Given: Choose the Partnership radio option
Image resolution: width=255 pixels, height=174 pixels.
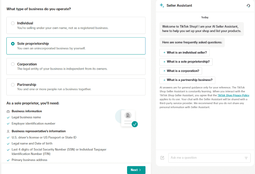Looking at the screenshot, I should pos(13,85).
